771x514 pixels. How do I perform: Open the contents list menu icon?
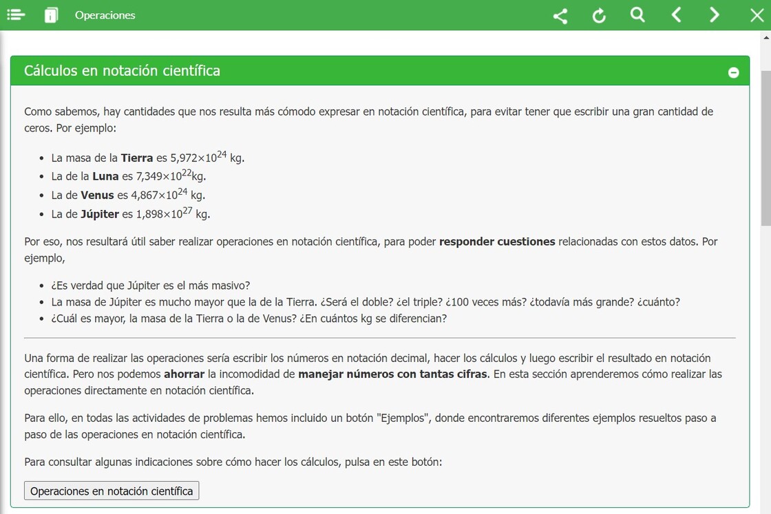[x=16, y=14]
